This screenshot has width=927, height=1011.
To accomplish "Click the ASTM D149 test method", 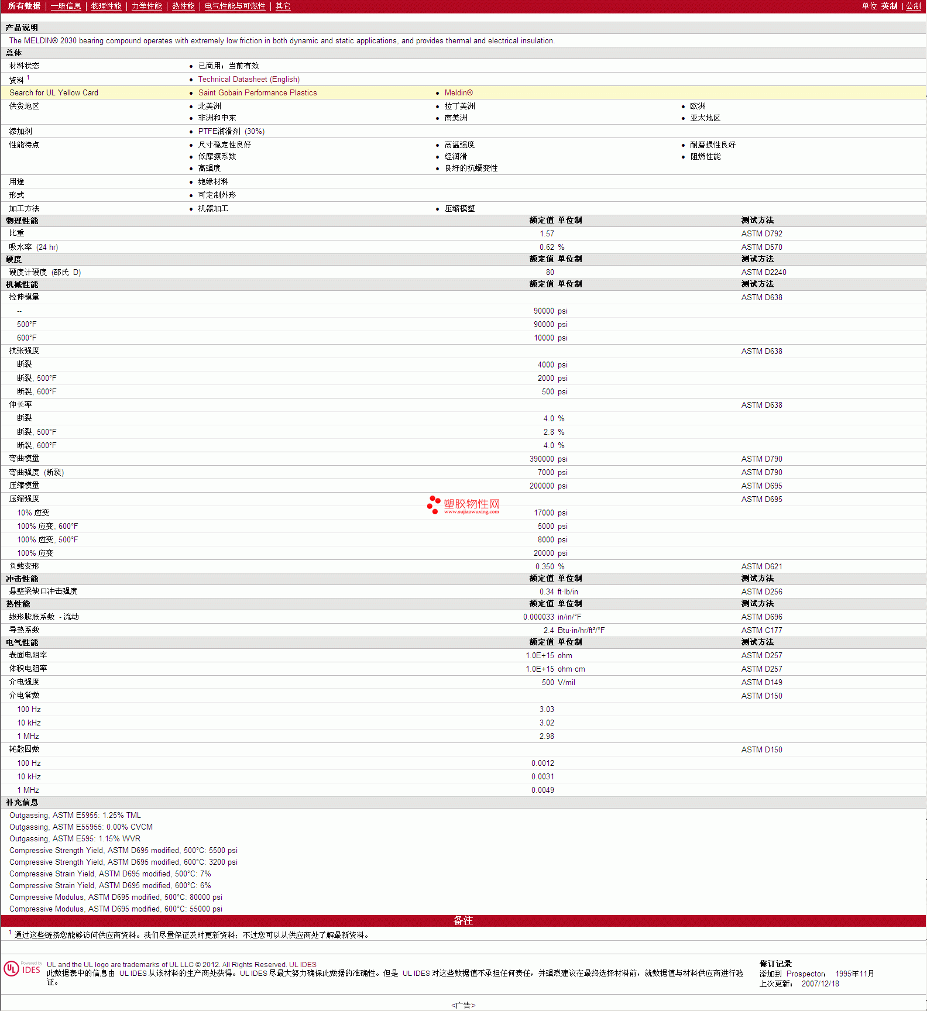I will coord(761,682).
